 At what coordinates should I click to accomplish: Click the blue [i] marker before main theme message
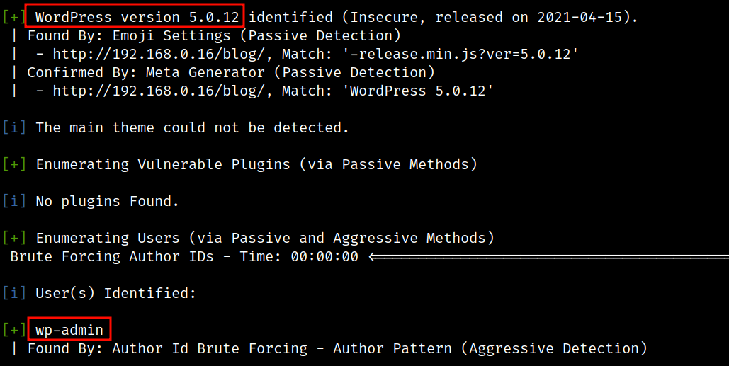[14, 127]
